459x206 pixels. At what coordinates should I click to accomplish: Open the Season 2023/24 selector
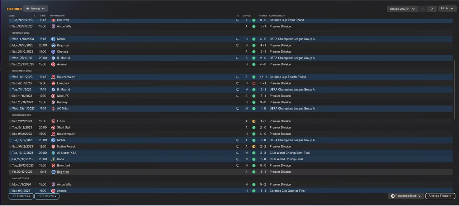click(x=402, y=9)
